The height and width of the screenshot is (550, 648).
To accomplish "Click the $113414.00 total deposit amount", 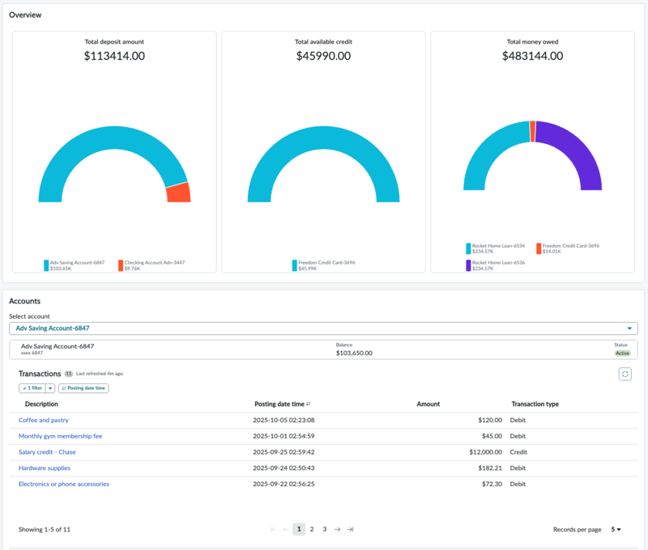I will (114, 56).
